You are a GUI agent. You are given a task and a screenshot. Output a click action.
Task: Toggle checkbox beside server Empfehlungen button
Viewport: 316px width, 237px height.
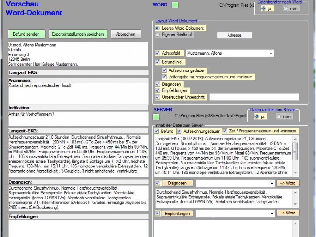157,213
